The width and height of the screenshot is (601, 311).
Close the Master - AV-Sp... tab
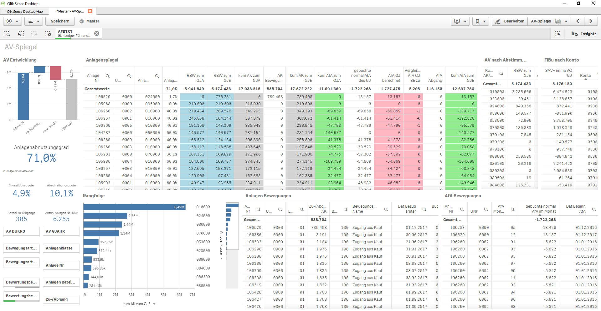tap(90, 11)
